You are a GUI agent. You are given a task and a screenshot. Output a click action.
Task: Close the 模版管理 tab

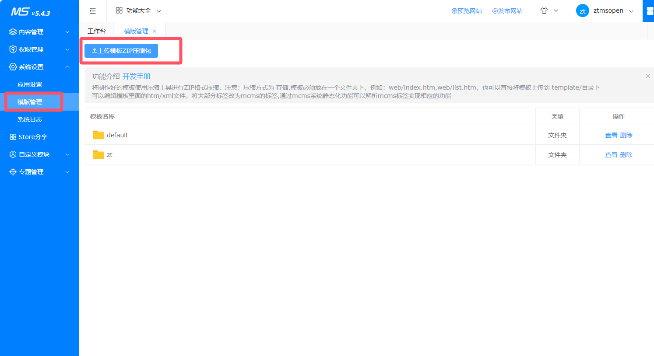(x=155, y=31)
